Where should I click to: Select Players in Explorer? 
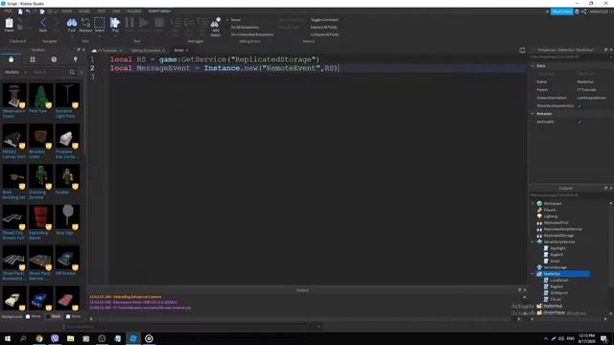coord(550,210)
